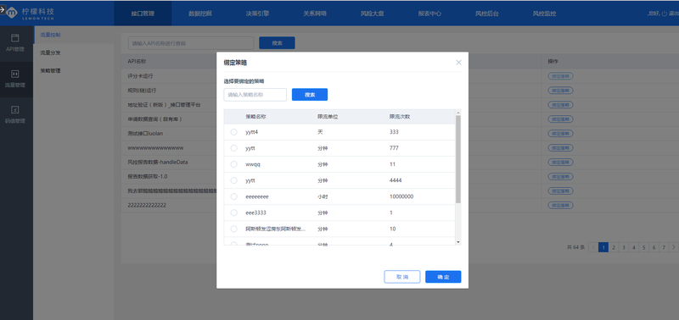This screenshot has width=679, height=320.
Task: Go to page 5 in pagination
Action: pyautogui.click(x=643, y=247)
